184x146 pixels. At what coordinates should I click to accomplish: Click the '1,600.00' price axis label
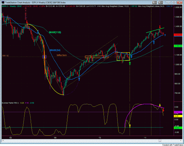(x=178, y=7)
